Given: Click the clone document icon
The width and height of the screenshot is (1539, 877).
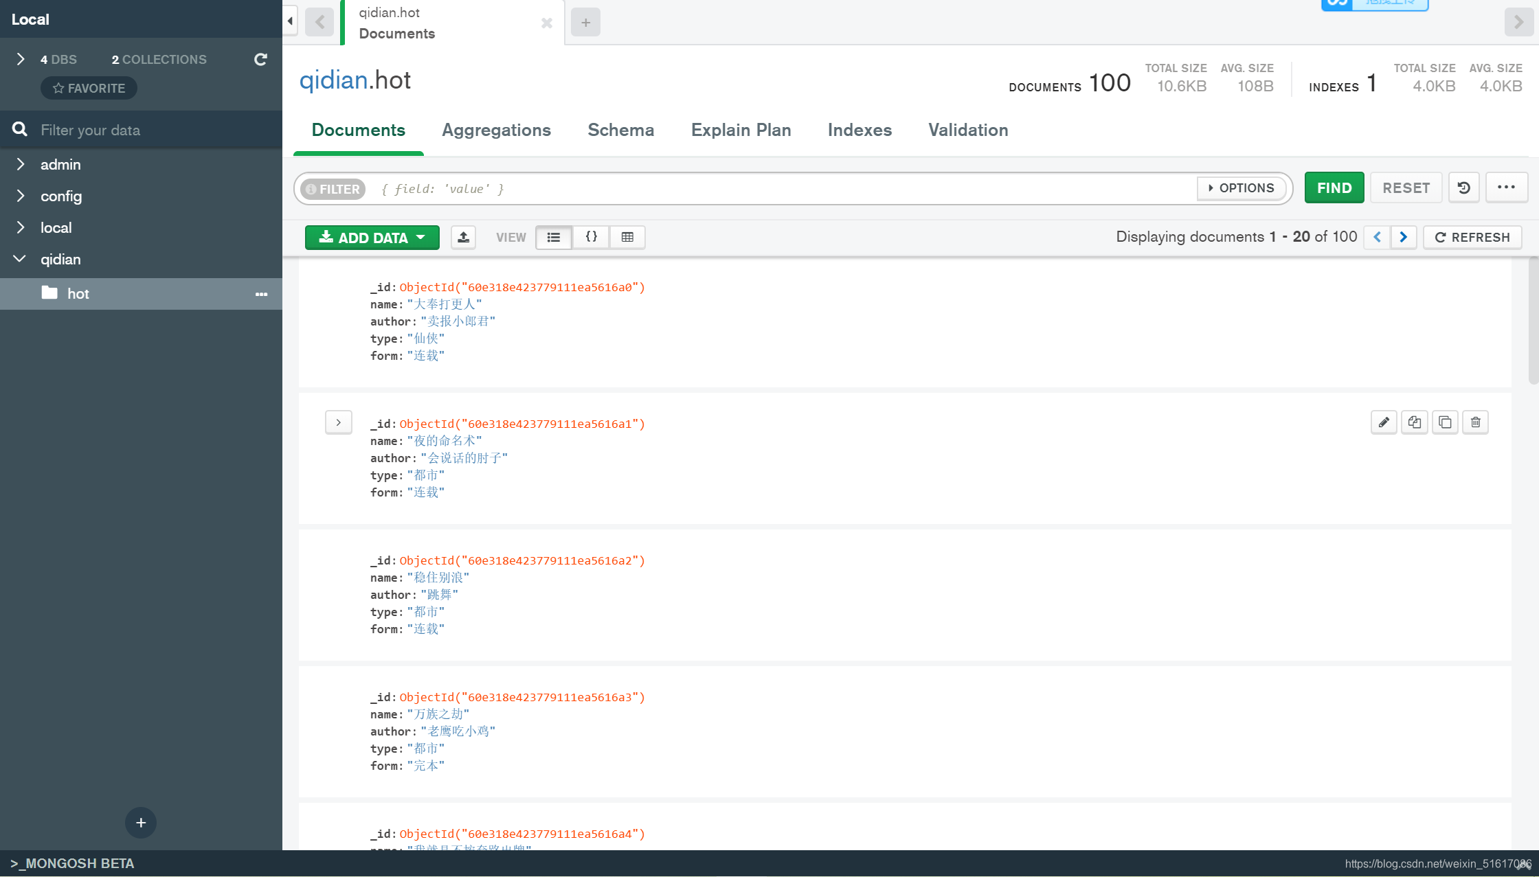Looking at the screenshot, I should pos(1445,422).
